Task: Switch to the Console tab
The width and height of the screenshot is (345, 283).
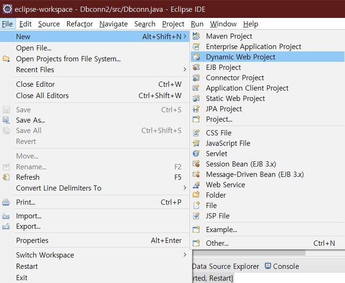Action: 282,266
